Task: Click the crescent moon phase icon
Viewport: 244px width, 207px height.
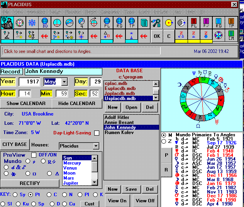Action: click(x=181, y=23)
